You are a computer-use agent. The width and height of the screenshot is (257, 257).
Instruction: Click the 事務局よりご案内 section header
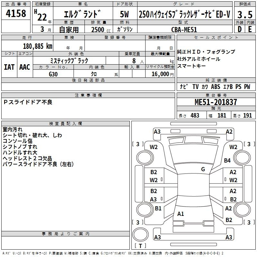point(66,234)
